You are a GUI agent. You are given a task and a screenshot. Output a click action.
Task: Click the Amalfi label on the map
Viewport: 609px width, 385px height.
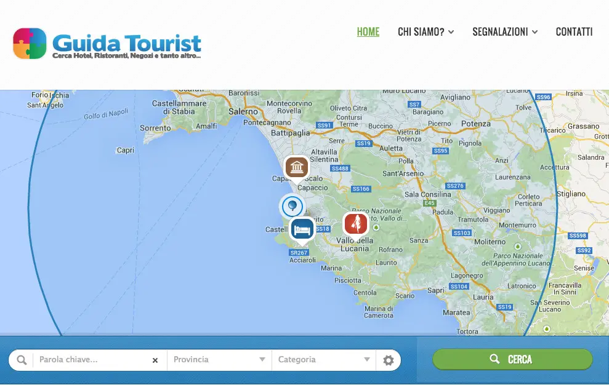206,126
